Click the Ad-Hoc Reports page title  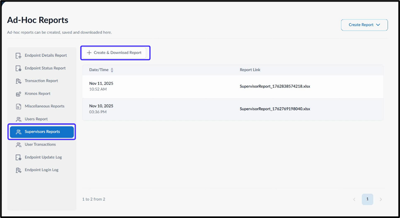[38, 20]
